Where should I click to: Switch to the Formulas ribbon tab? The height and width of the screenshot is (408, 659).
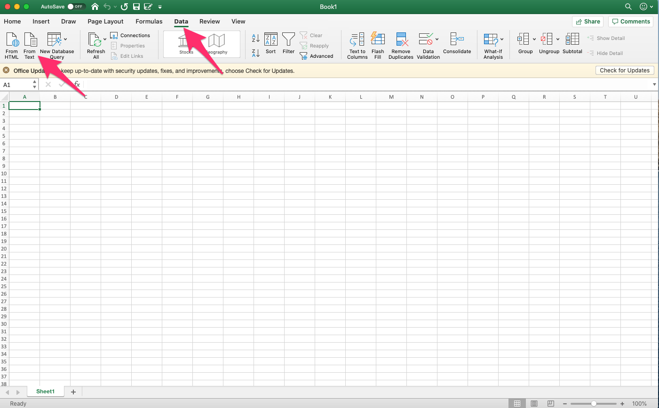point(149,21)
